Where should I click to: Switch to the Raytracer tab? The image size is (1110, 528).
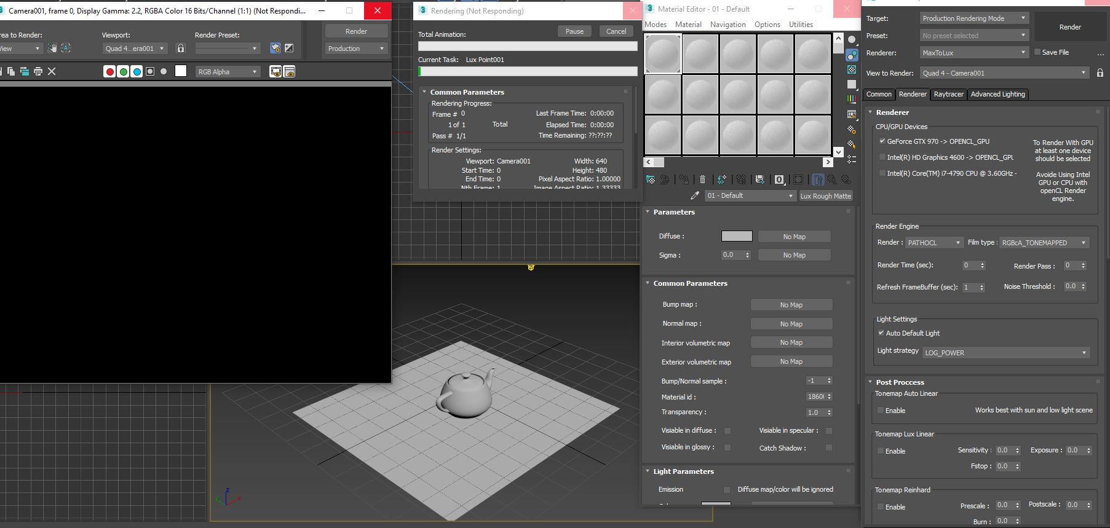948,94
